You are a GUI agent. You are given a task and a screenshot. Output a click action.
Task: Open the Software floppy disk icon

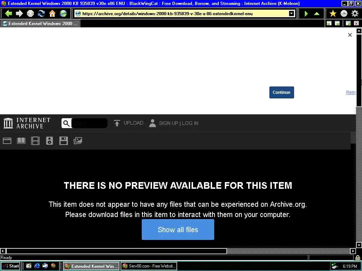64,140
